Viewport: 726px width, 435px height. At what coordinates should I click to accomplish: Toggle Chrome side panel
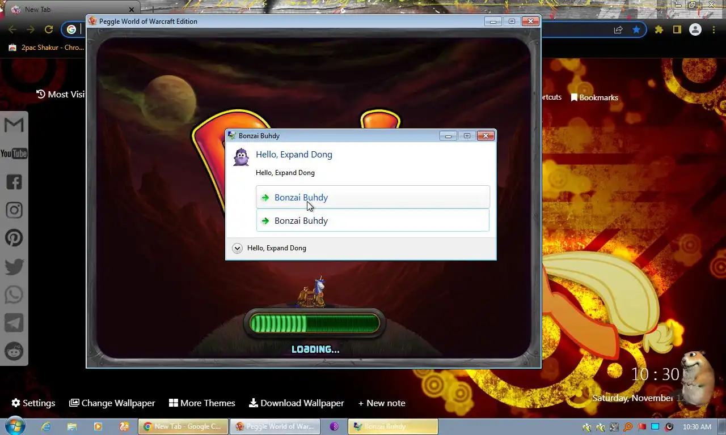(677, 29)
